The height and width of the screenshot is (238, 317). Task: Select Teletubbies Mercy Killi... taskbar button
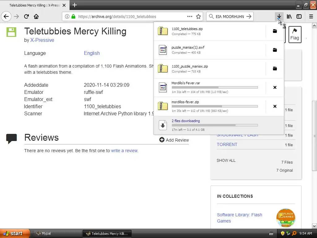pyautogui.click(x=107, y=234)
